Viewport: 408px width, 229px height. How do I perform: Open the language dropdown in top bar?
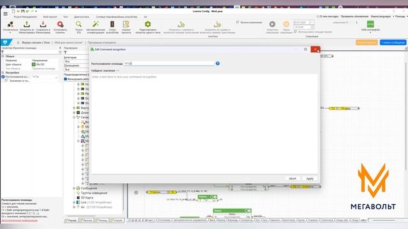(x=382, y=17)
